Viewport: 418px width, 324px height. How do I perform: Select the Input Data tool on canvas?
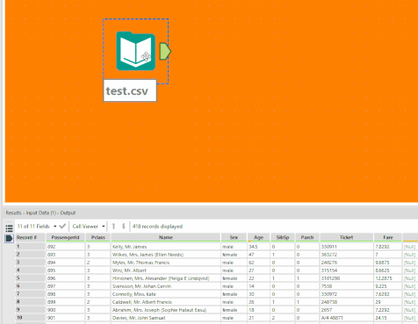(x=136, y=51)
